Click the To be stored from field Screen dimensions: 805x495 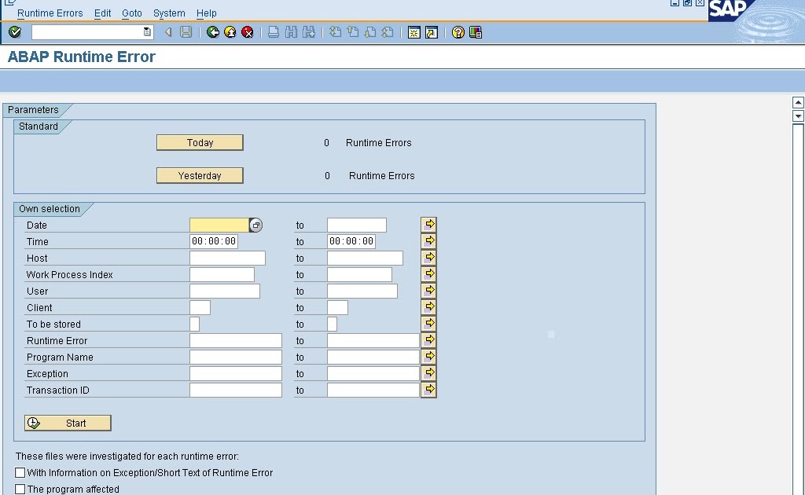[195, 324]
